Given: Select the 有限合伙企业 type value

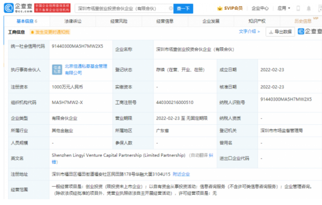Looking at the screenshot, I should pyautogui.click(x=64, y=118).
